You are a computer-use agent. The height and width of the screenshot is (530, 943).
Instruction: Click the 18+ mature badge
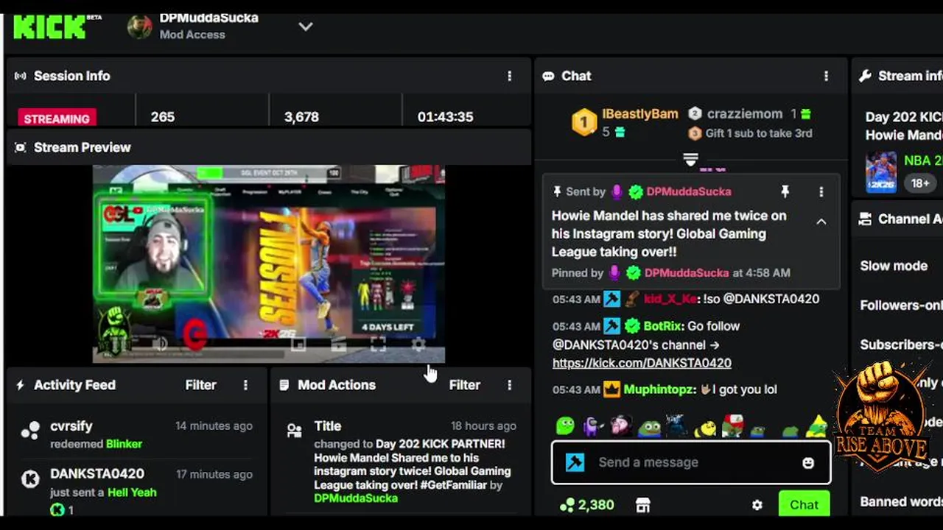pos(920,183)
